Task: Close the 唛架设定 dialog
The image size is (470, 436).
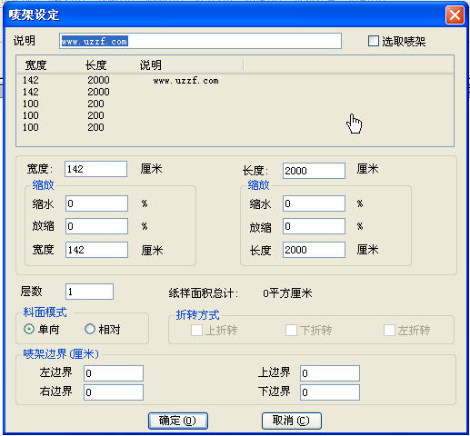Action: (455, 15)
